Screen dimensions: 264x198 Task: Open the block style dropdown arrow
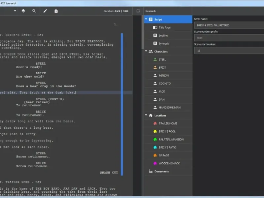click(x=15, y=11)
